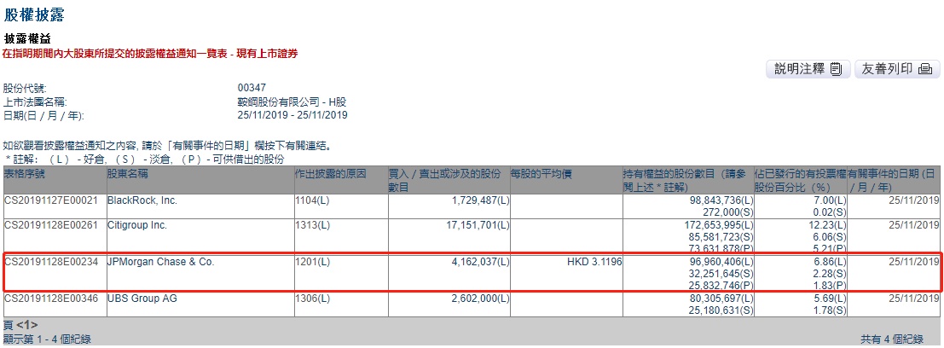Click percentage value 7.00(L)

click(x=832, y=200)
